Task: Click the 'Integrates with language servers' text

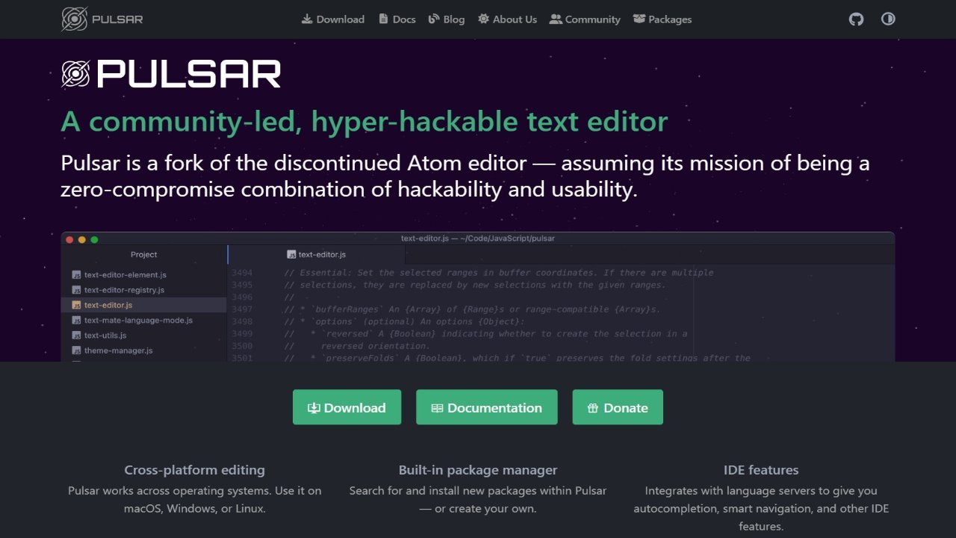Action: pyautogui.click(x=761, y=509)
